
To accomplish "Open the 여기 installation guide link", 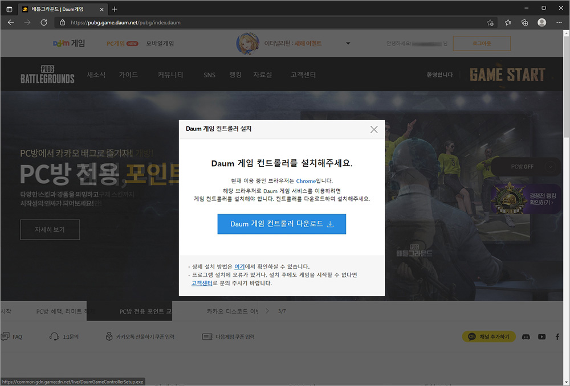I will coord(239,266).
